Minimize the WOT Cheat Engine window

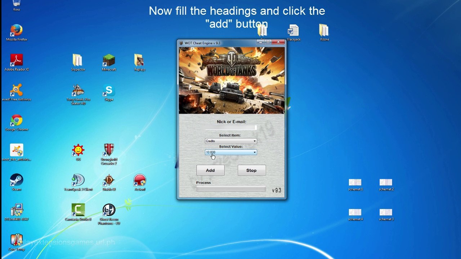(261, 42)
